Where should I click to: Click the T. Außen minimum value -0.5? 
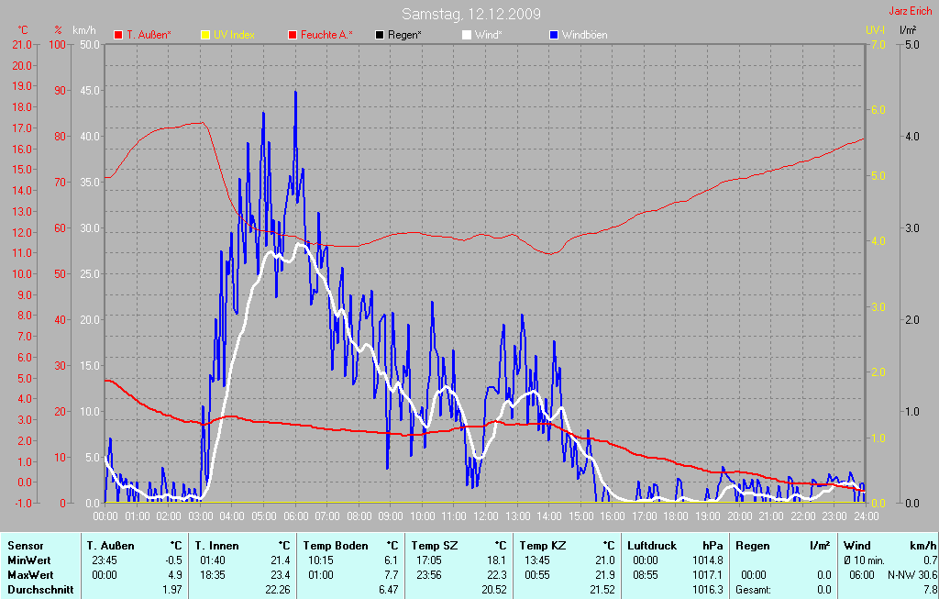173,560
